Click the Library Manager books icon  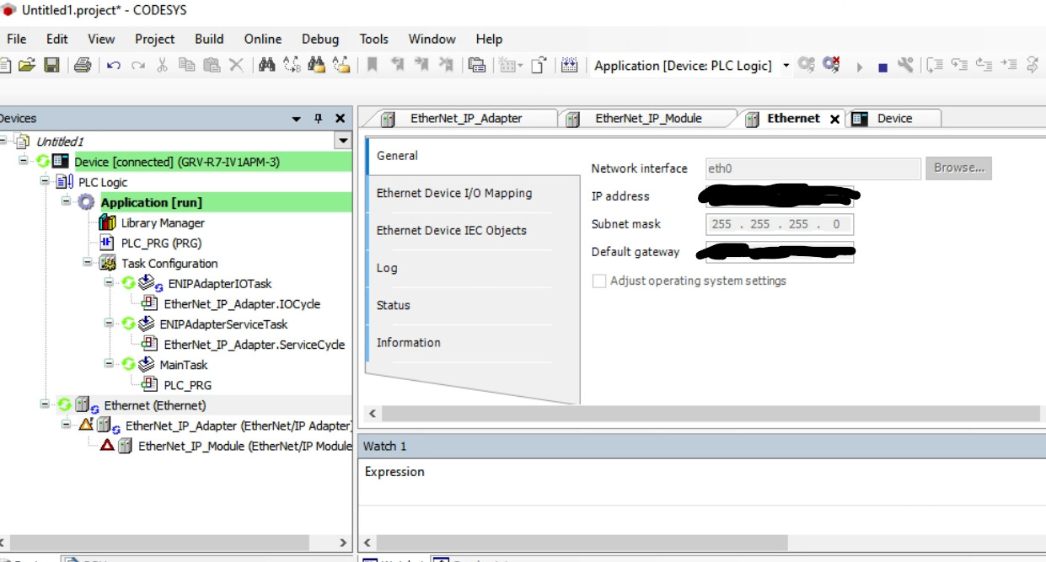click(107, 222)
